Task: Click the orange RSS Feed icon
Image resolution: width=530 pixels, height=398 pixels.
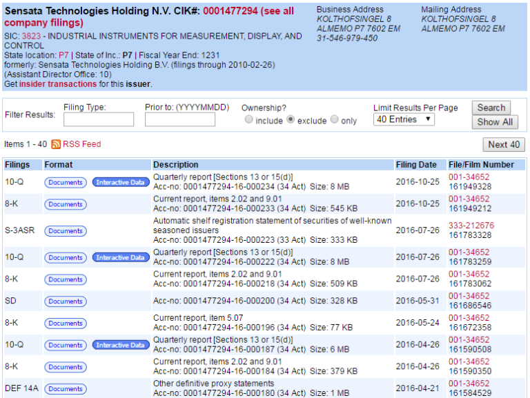Action: coord(56,144)
